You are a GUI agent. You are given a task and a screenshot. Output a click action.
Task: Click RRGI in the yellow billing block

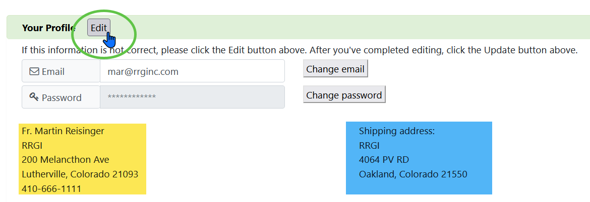pos(32,146)
